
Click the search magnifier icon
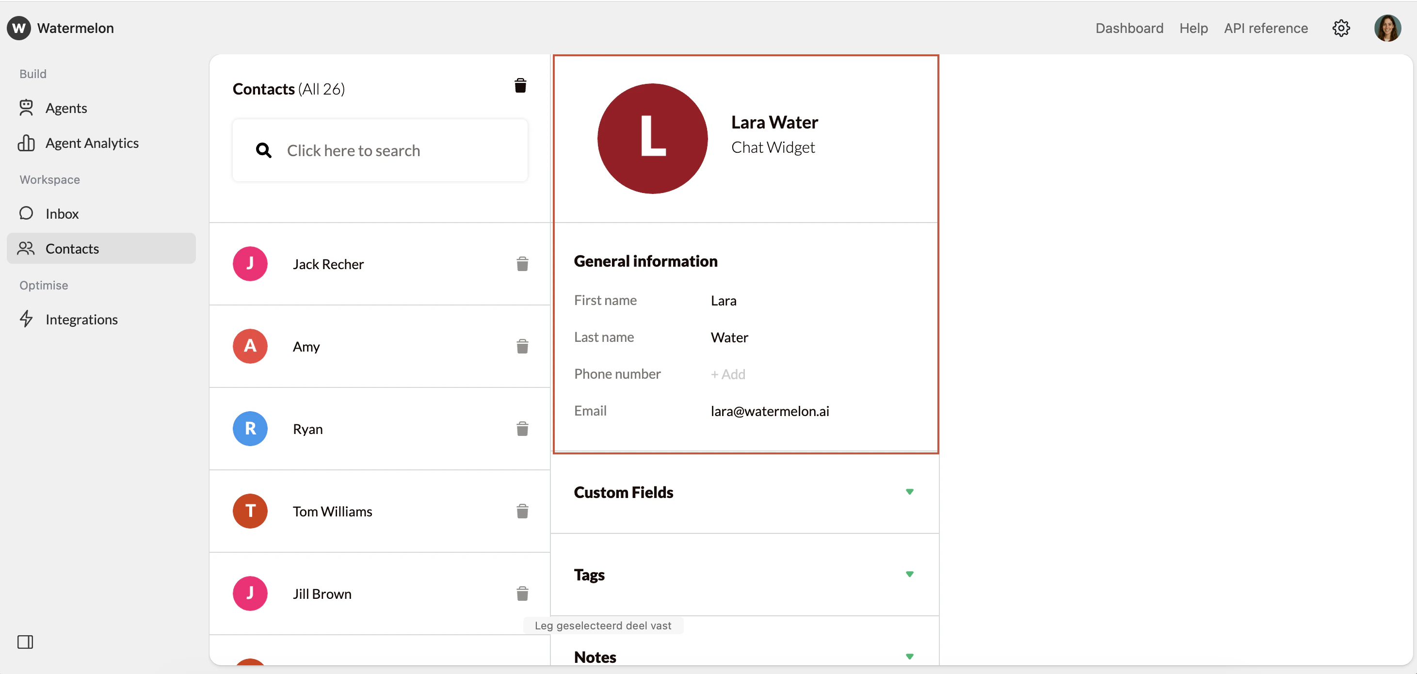point(264,150)
